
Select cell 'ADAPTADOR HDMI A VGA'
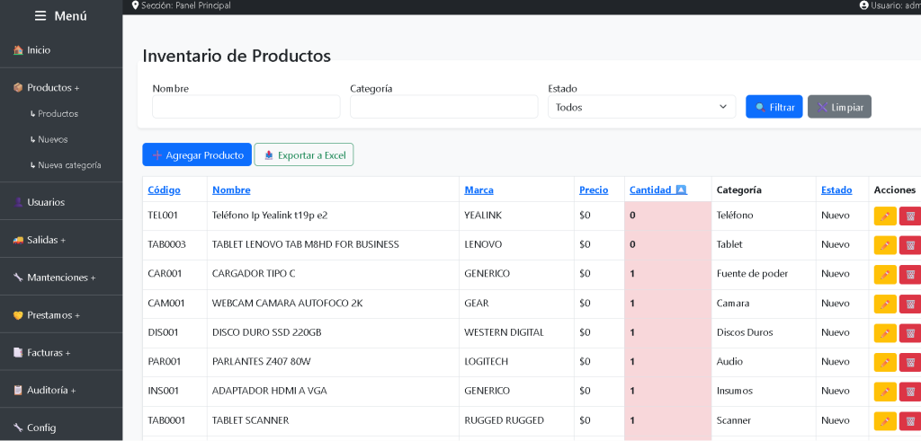point(333,392)
